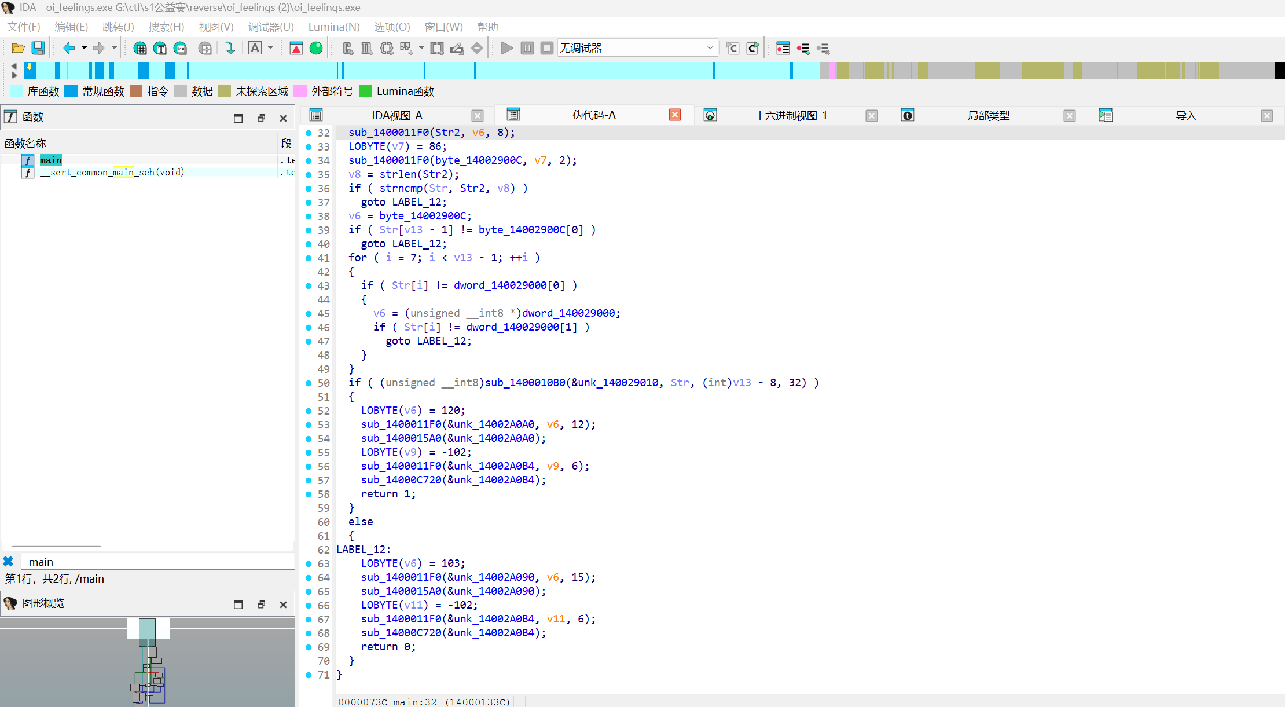Open the 调试器(U) menu
The height and width of the screenshot is (707, 1285).
pos(271,27)
